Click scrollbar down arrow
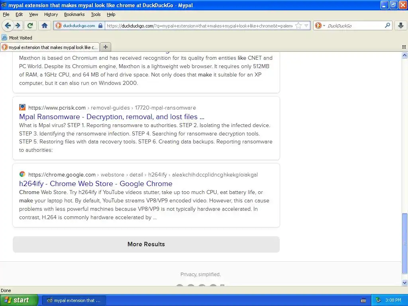 pyautogui.click(x=404, y=282)
